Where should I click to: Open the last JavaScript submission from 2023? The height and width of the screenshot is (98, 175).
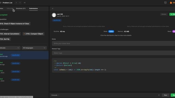point(24,80)
